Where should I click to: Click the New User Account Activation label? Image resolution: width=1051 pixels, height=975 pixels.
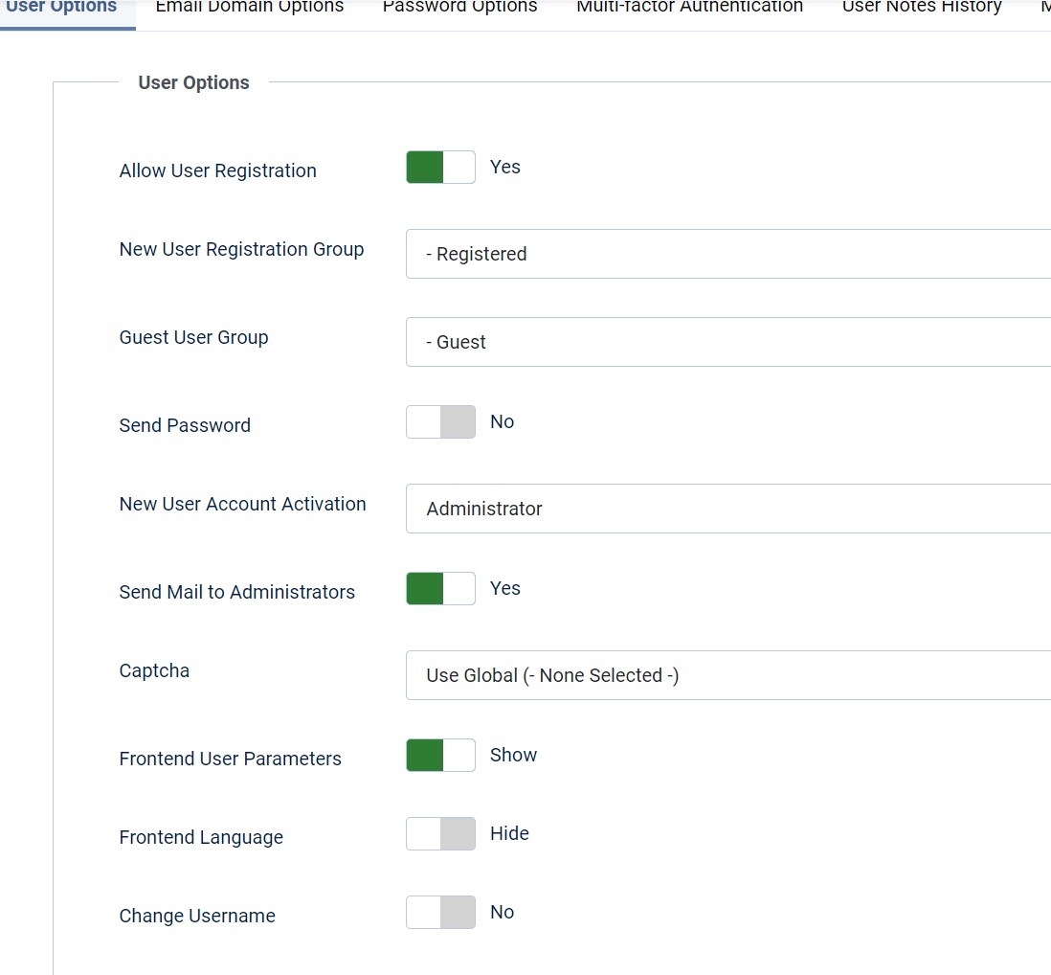pos(242,504)
